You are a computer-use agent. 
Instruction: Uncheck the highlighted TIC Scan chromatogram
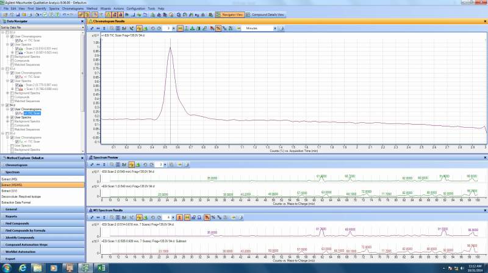[17, 113]
